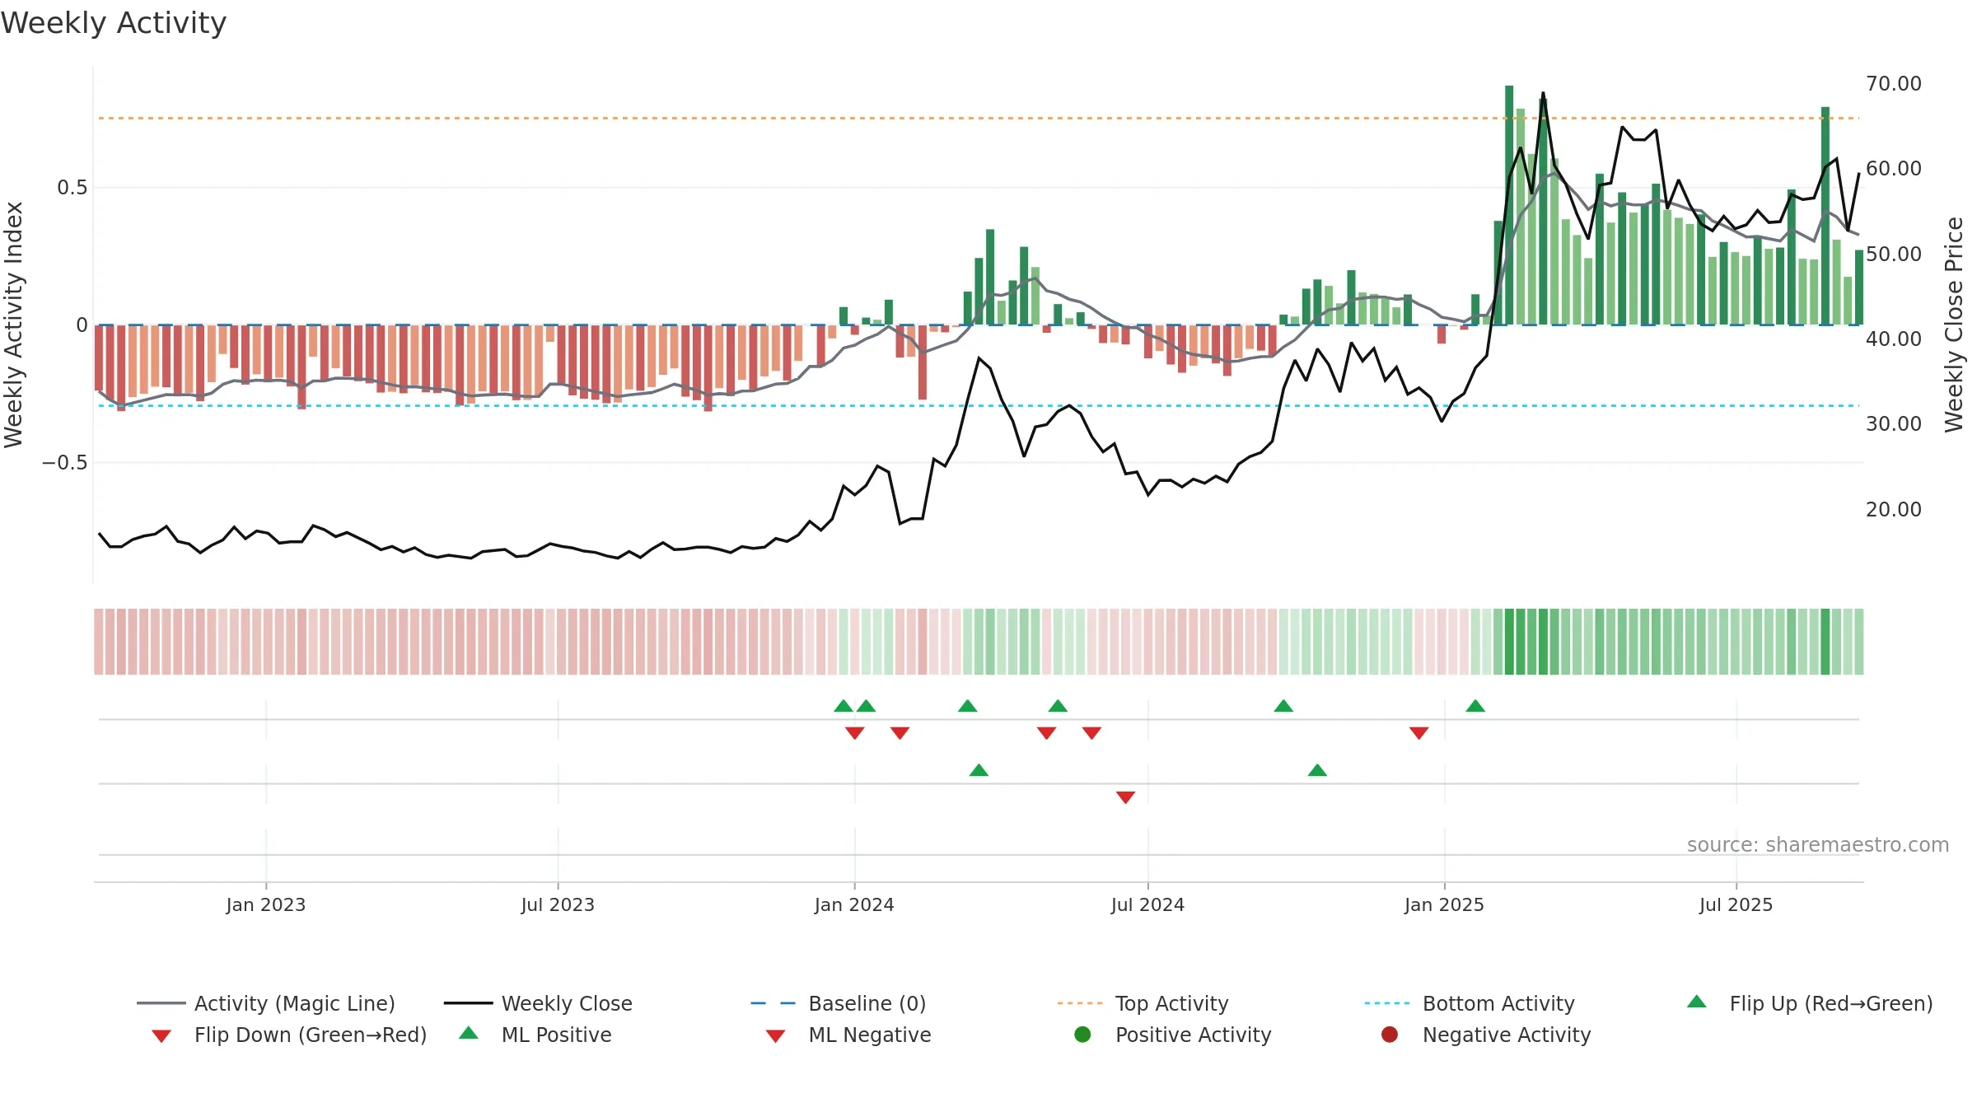Click the −0.5 activity index tick label
This screenshot has width=1977, height=1112.
point(65,463)
